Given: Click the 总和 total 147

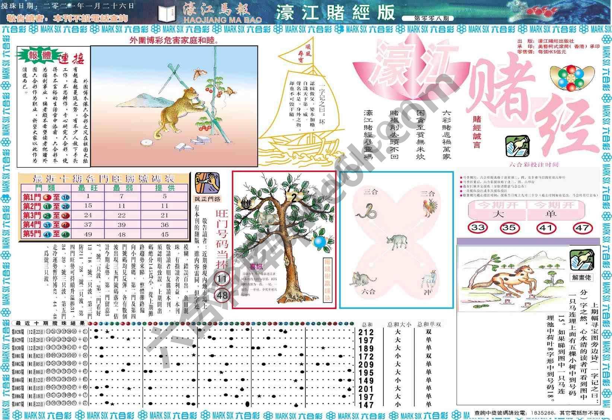Looking at the screenshot, I should point(366,404).
